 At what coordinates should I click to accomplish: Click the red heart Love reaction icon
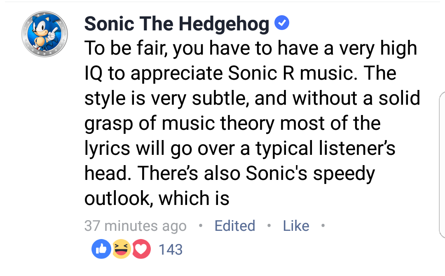pos(141,249)
